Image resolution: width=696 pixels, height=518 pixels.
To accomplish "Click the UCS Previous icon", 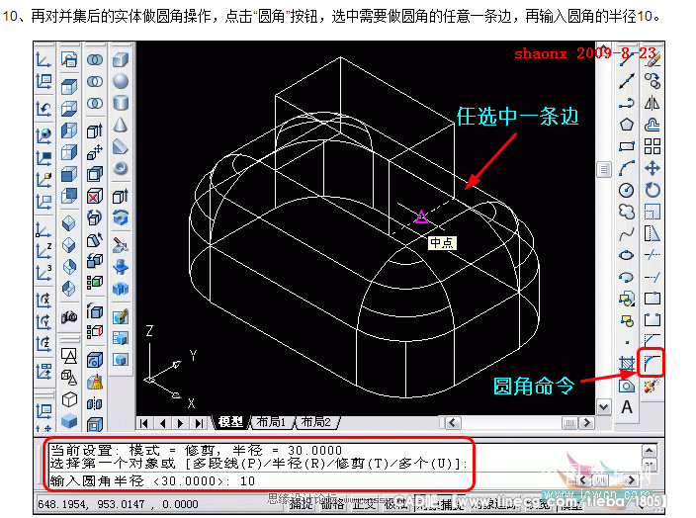I will 43,109.
